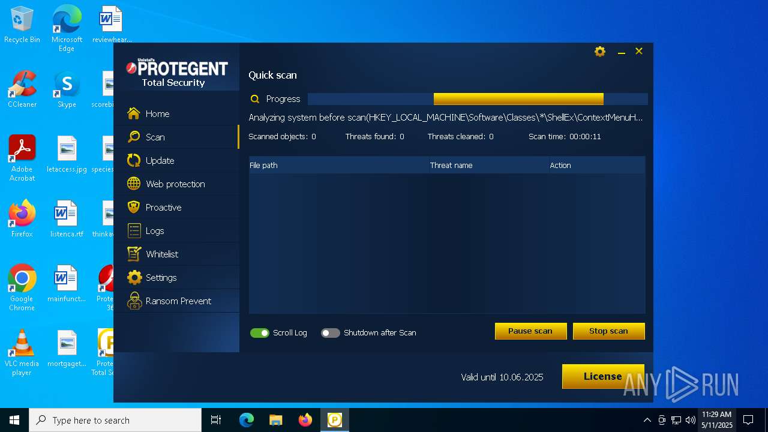Open the taskbar clock showing 11:29 AM
Image resolution: width=768 pixels, height=432 pixels.
(x=717, y=420)
